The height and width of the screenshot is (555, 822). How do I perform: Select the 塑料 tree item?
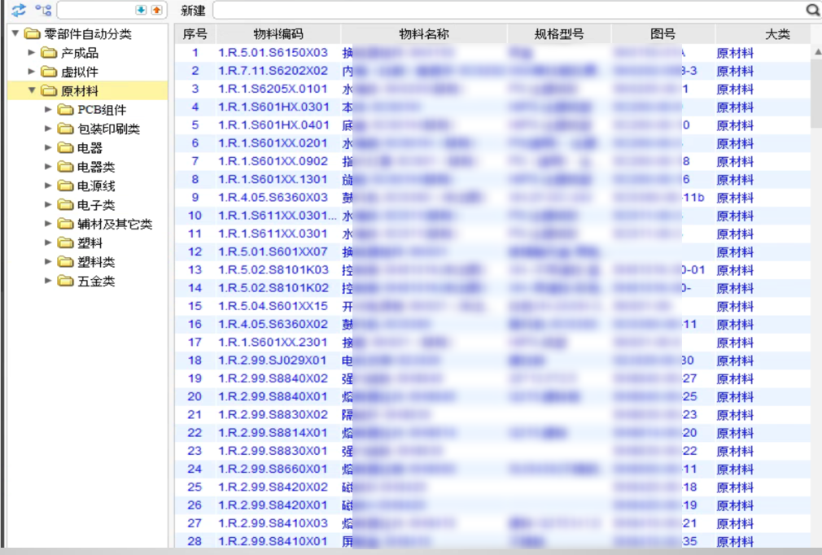pos(90,243)
